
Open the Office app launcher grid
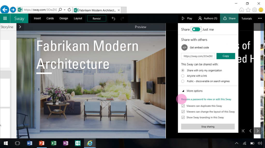5,18
